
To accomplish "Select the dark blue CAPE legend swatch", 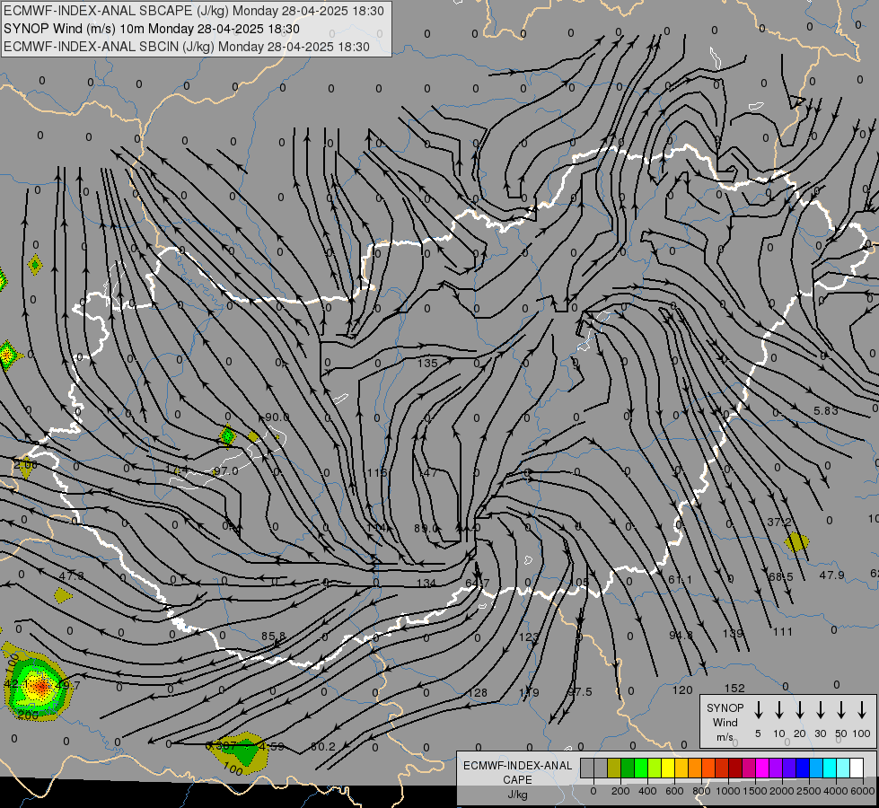I will pyautogui.click(x=802, y=768).
